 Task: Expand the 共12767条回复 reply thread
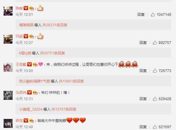click(64, 109)
